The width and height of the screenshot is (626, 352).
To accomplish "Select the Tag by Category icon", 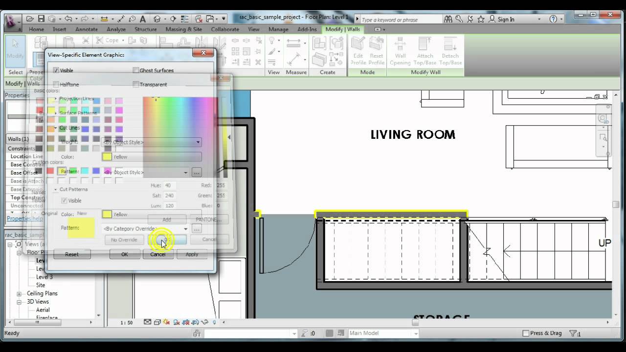I will 132,19.
